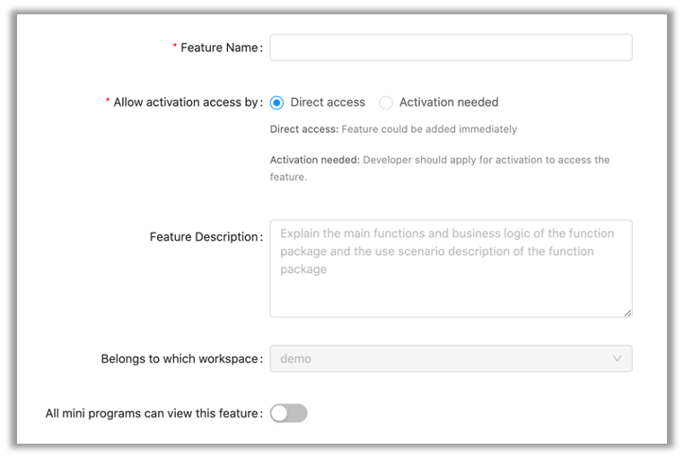Click "All mini programs can view this feature" label
This screenshot has height=458, width=684.
click(x=152, y=413)
